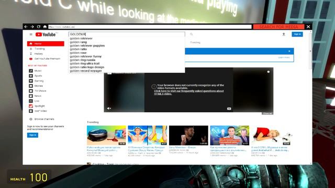Viewport: 335px width, 188px height.
Task: Dismiss the blue banner with X
Action: 289,51
